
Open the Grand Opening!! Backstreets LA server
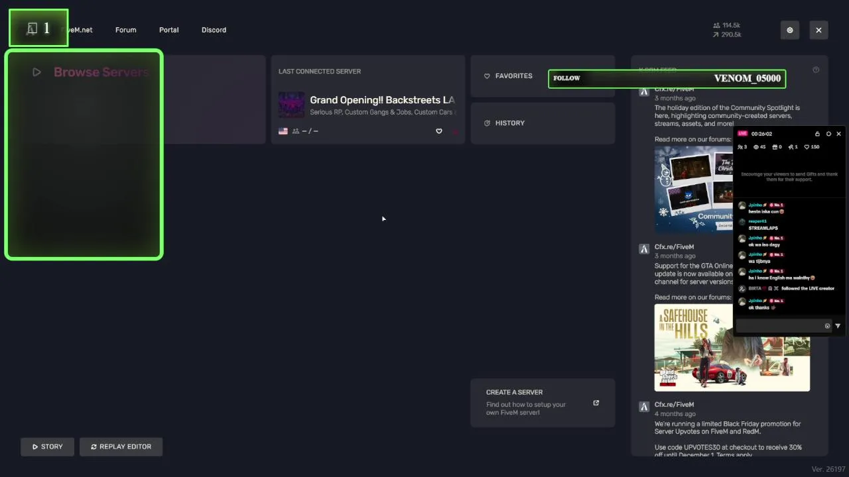click(x=382, y=100)
